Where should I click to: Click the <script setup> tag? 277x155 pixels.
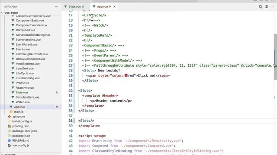click(92, 136)
